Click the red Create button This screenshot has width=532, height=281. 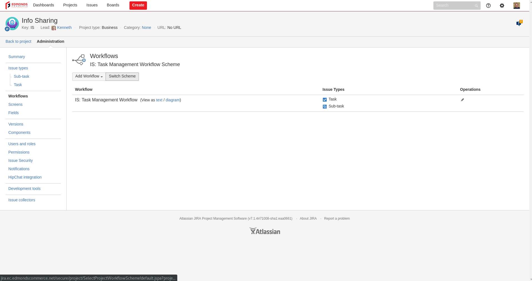point(138,5)
